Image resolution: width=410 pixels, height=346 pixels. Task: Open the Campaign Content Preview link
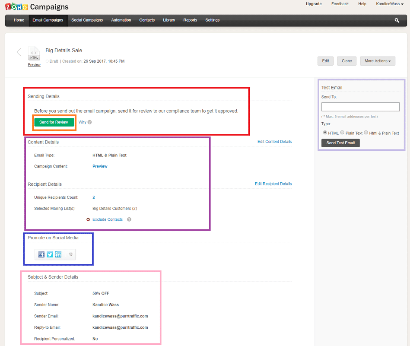click(100, 166)
